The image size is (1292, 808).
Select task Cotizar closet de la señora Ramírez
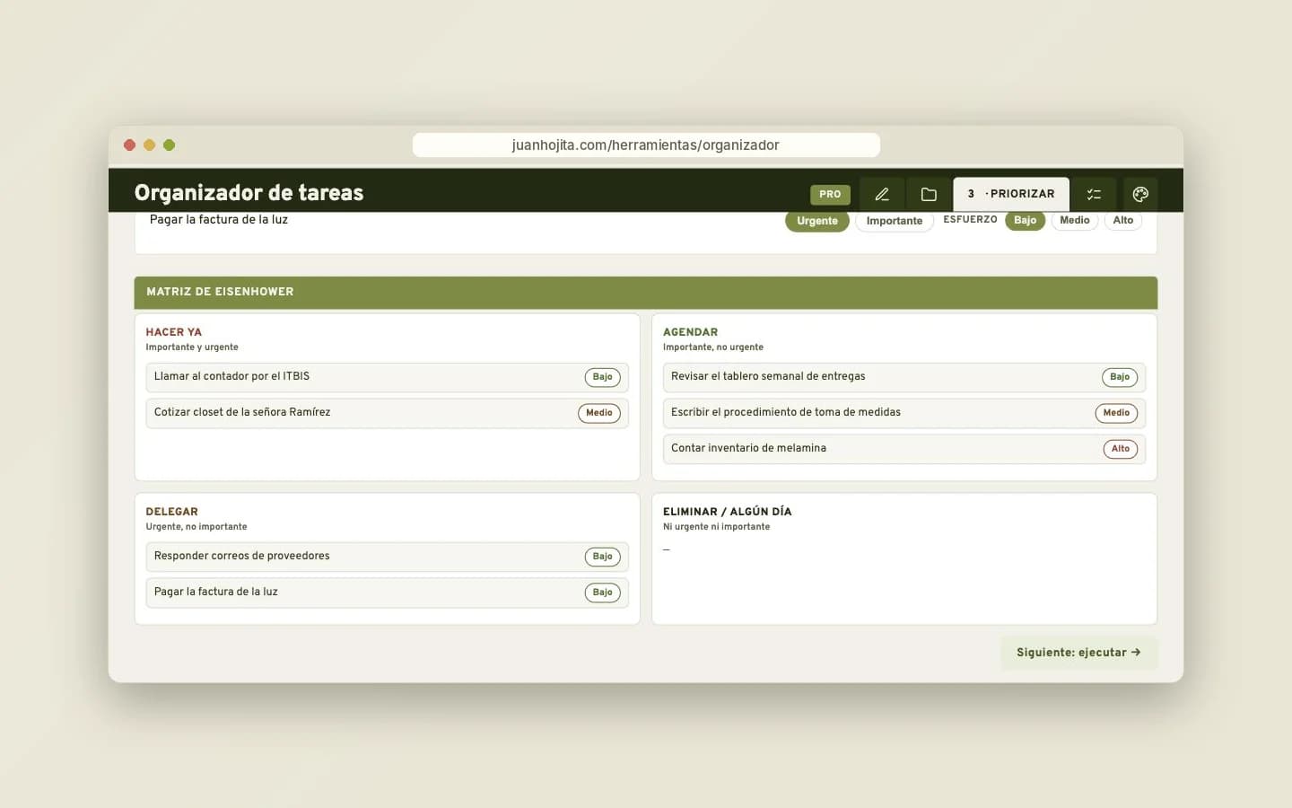387,413
